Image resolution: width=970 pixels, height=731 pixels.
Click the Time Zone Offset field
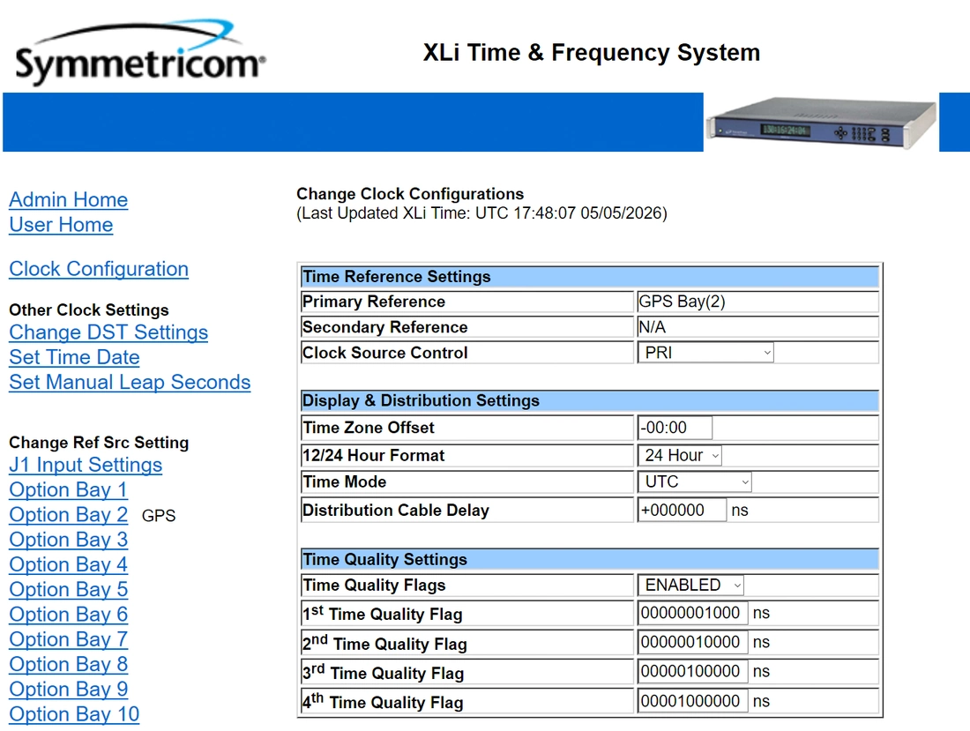point(675,428)
